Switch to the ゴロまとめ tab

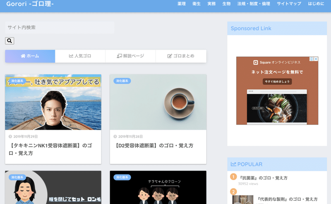(x=181, y=56)
